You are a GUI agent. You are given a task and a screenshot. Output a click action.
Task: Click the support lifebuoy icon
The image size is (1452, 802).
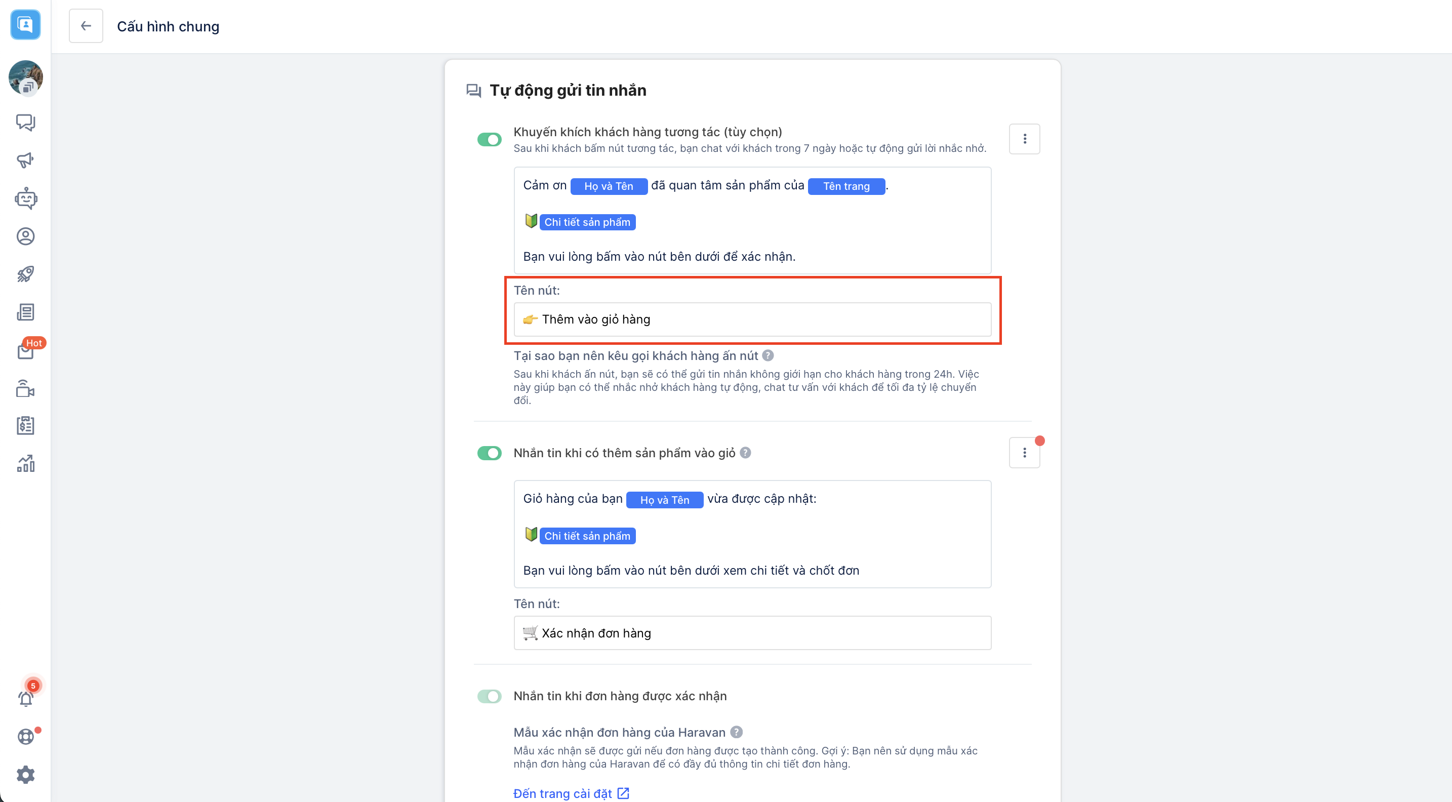pos(25,737)
